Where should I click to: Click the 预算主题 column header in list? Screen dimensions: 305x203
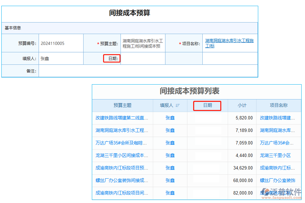(122, 106)
